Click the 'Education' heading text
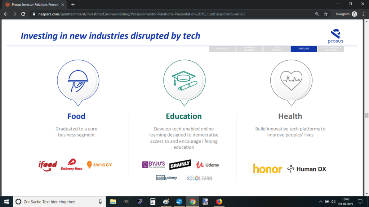This screenshot has width=369, height=207. 184,116
